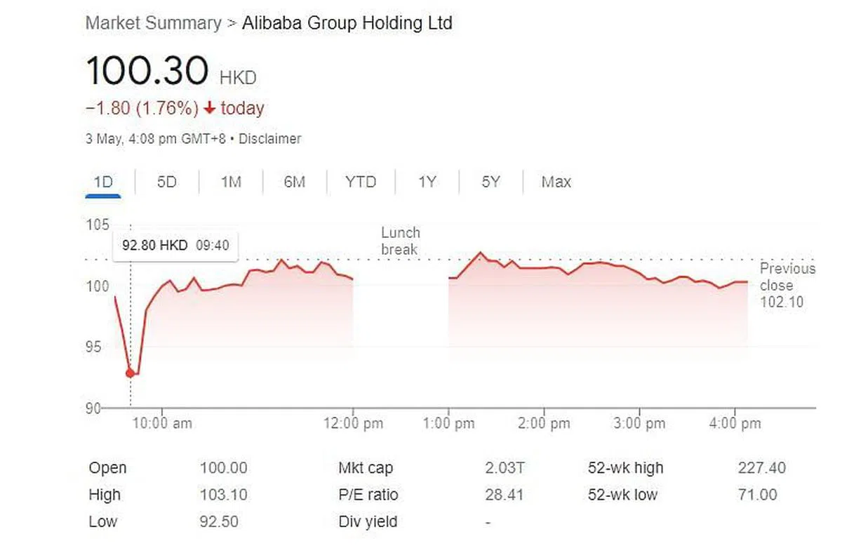
Task: Show the YTD chart range
Action: (x=360, y=182)
